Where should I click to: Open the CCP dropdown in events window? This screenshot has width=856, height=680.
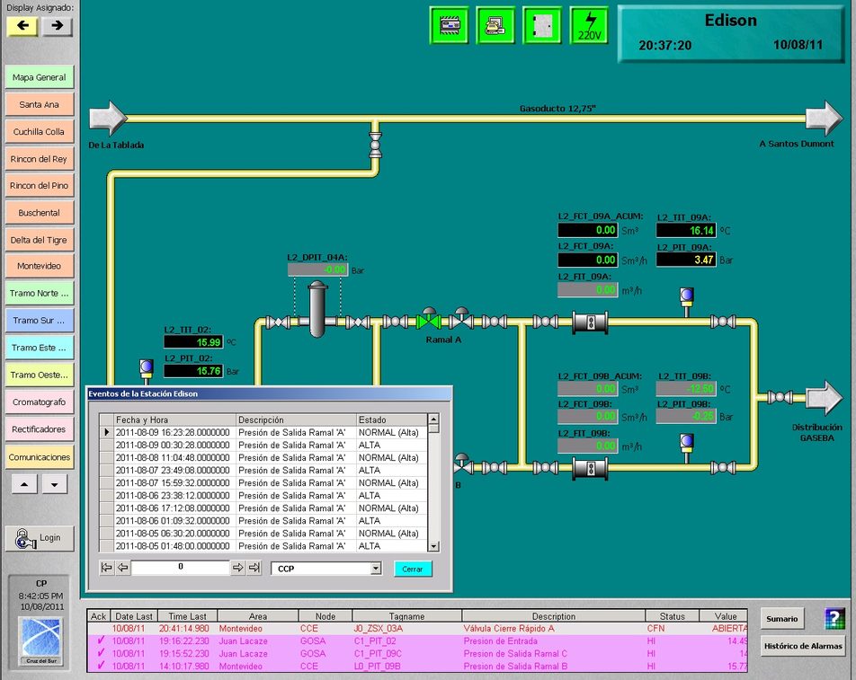(x=376, y=569)
